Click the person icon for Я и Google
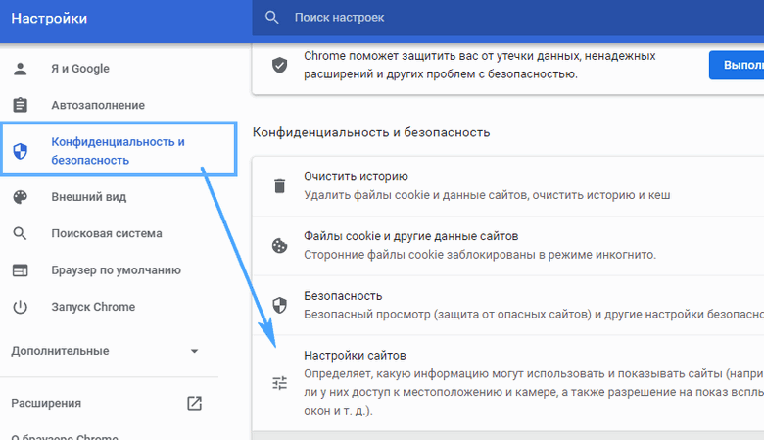The height and width of the screenshot is (440, 764). pos(20,69)
